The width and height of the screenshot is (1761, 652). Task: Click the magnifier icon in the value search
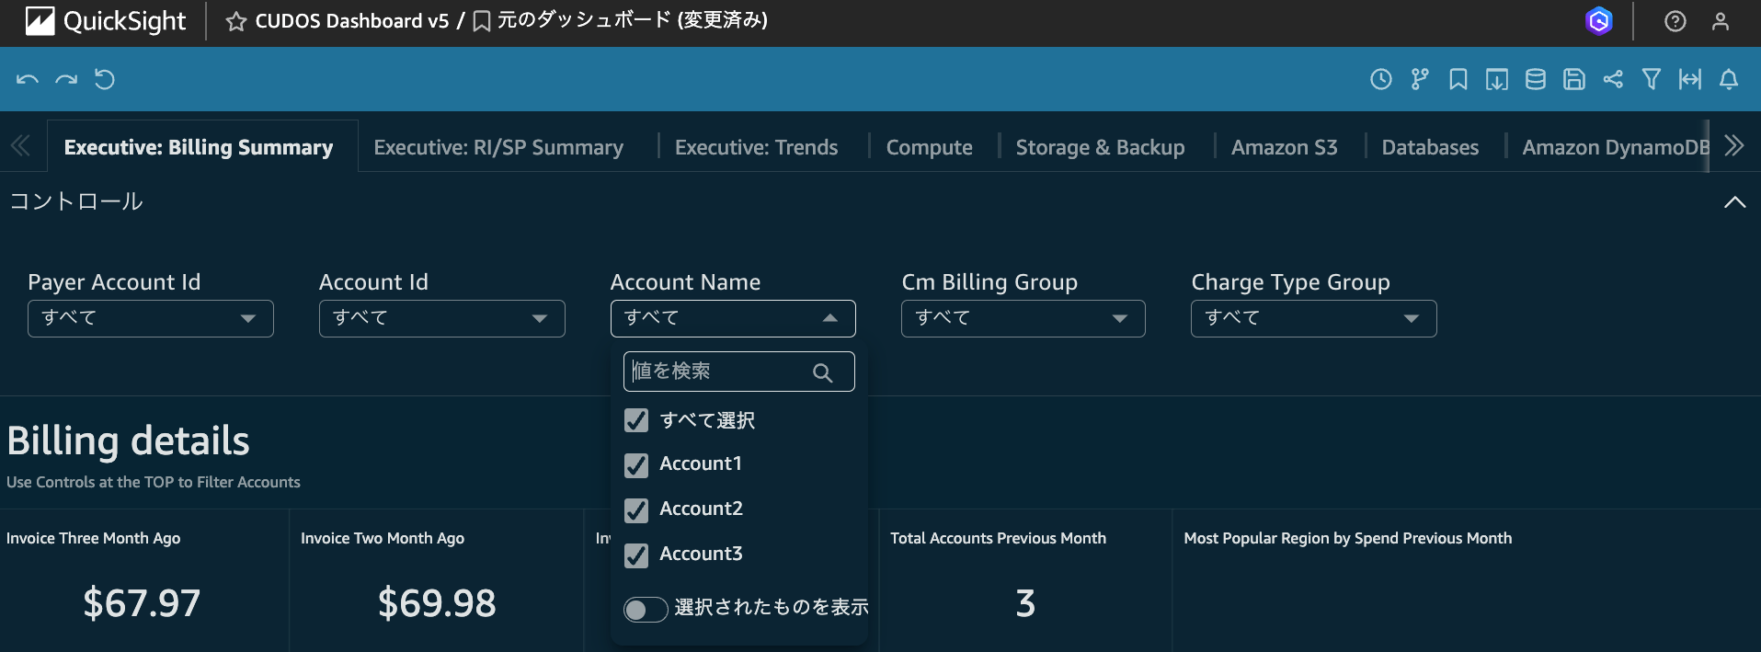pos(823,372)
